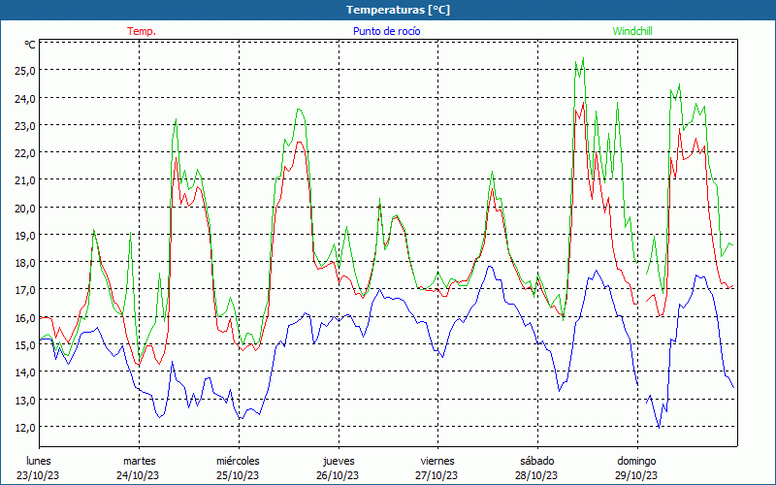
Task: Click the 12,0 y-axis value
Action: click(25, 427)
